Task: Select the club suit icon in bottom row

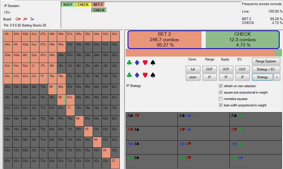Action: click(129, 75)
